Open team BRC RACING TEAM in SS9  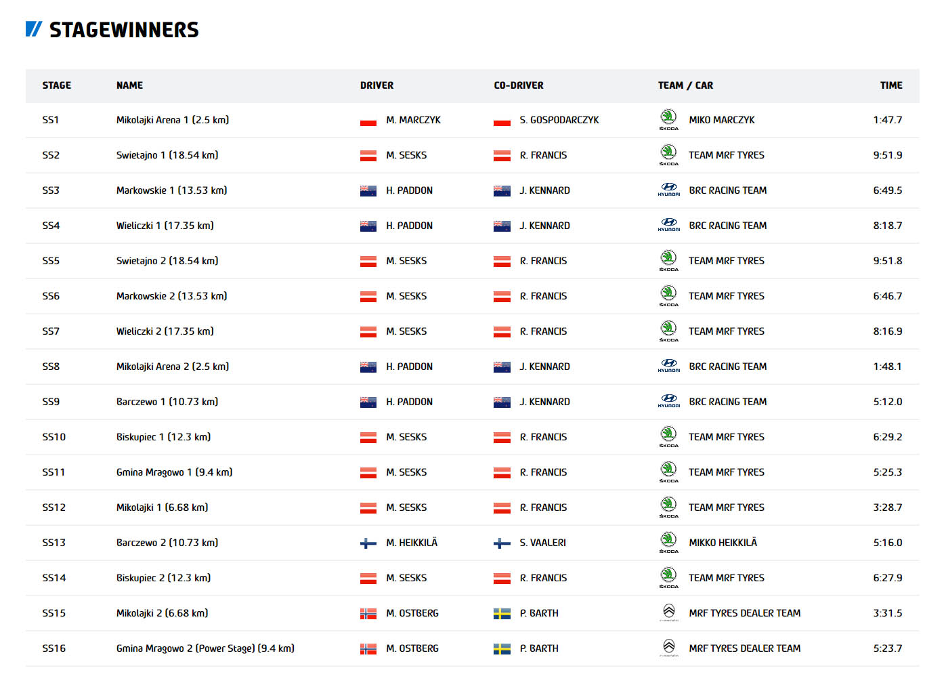click(x=727, y=402)
